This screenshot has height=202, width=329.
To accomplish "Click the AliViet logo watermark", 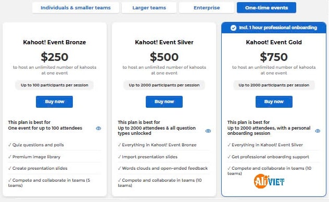I will click(x=269, y=181).
